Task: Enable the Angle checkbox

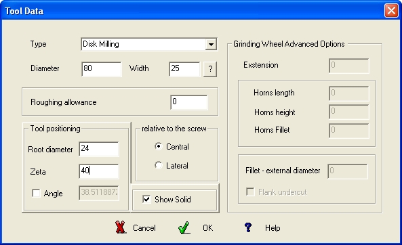Action: pyautogui.click(x=36, y=193)
